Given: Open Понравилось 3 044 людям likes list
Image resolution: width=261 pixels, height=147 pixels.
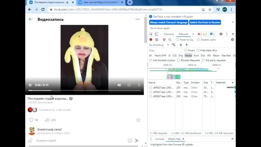Looking at the screenshot, I should (x=55, y=110).
